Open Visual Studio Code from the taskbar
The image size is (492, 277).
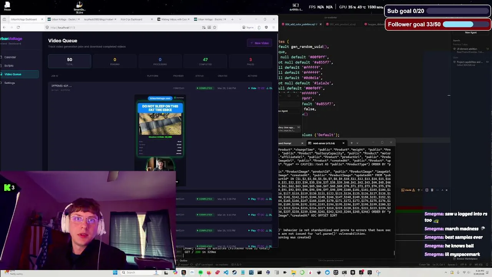pos(226,272)
